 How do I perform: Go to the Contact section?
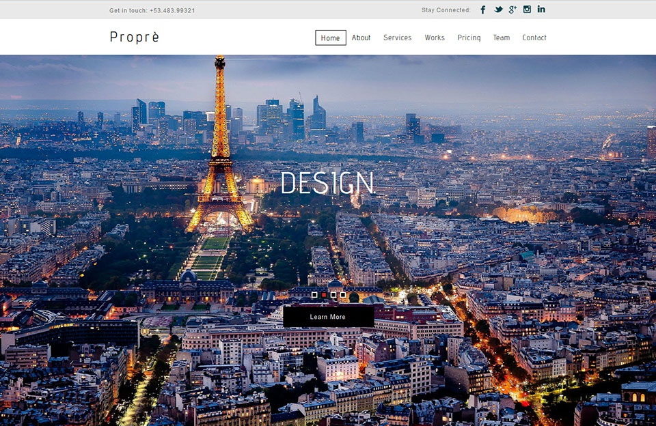(534, 38)
